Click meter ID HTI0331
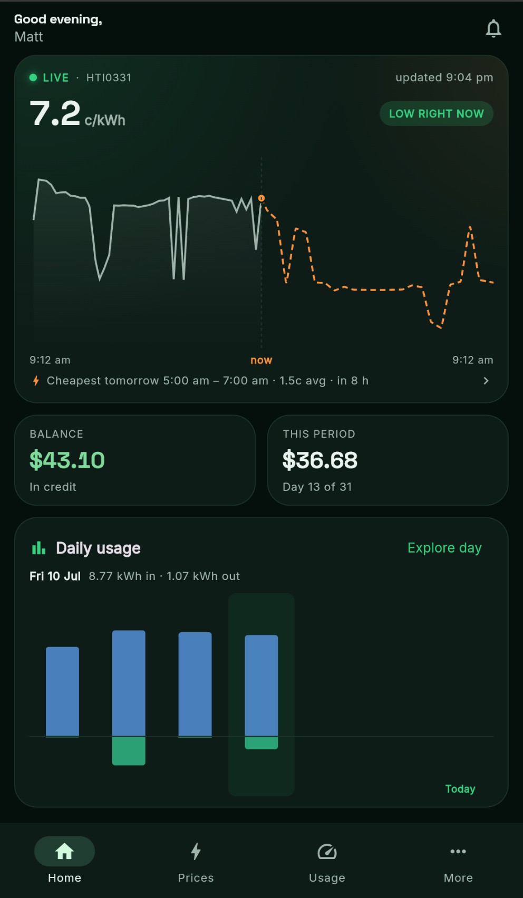Image resolution: width=523 pixels, height=898 pixels. click(x=109, y=78)
